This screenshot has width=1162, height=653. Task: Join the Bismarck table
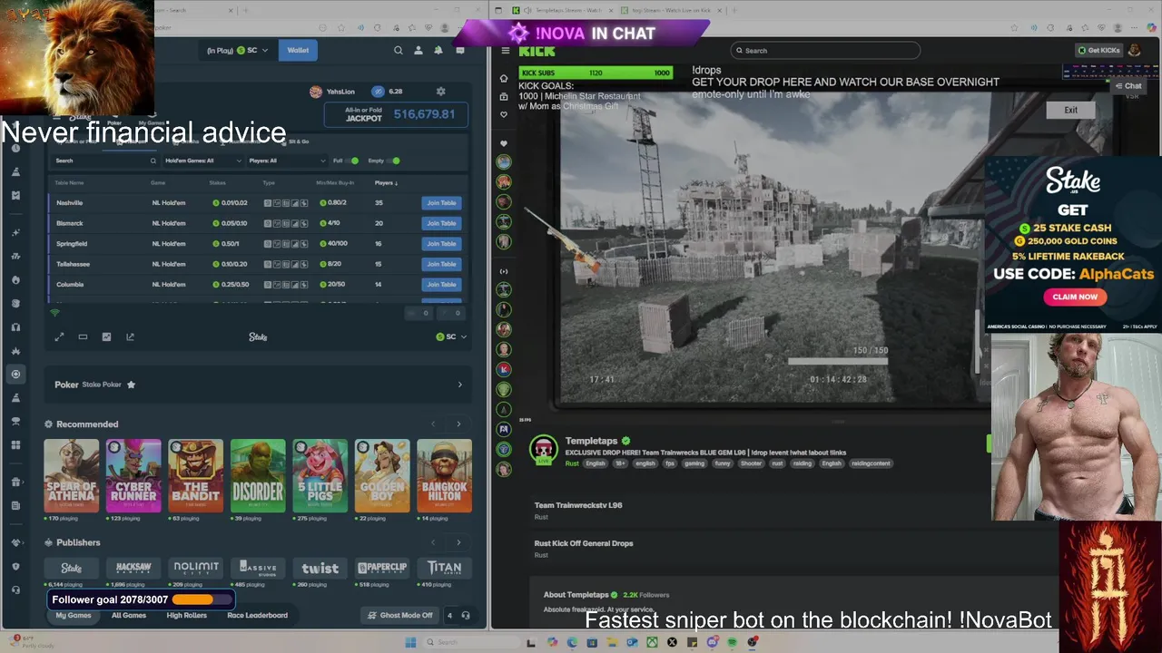(x=441, y=223)
